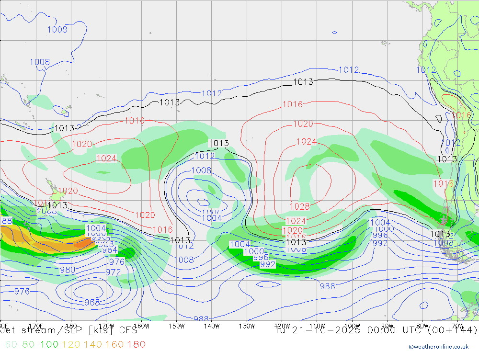This screenshot has width=479, height=351.
Task: Click the 1012 label right of the 1013 at top center
Action: [x=349, y=69]
